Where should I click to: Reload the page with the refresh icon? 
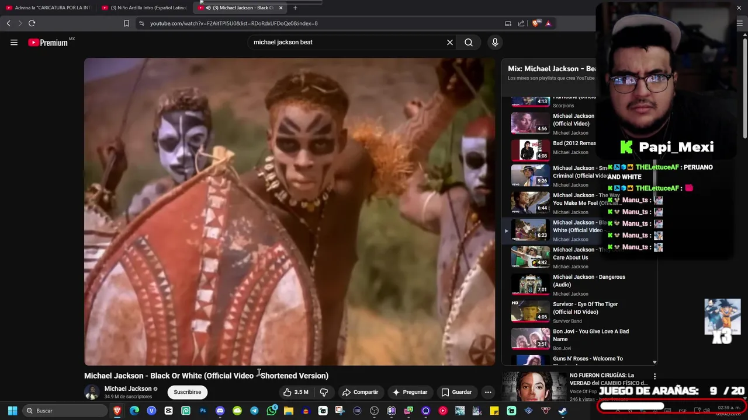point(32,23)
